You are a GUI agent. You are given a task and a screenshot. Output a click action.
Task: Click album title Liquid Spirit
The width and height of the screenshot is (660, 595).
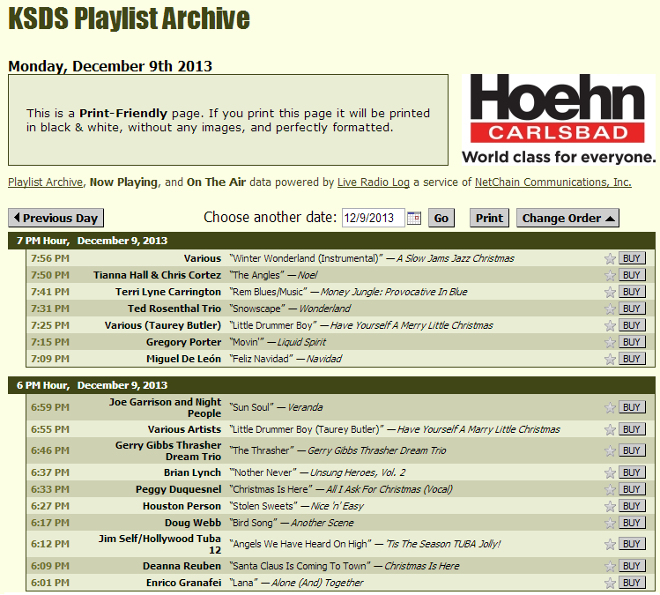tap(301, 342)
